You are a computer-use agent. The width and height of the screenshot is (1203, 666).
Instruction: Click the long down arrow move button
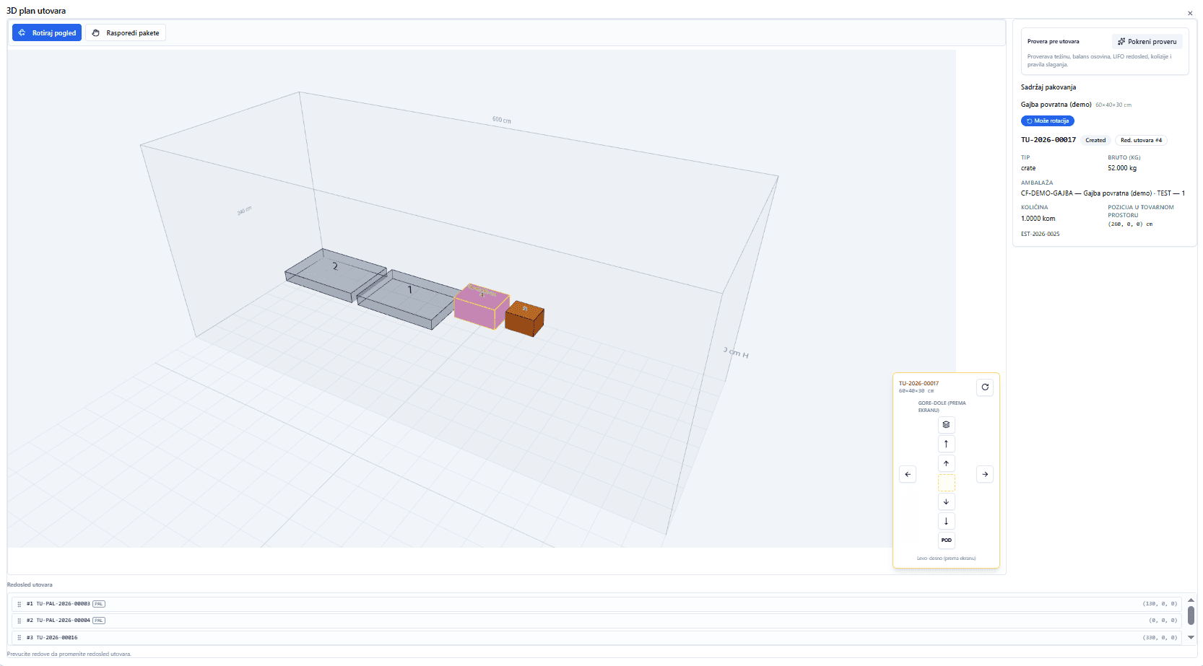[x=946, y=521]
